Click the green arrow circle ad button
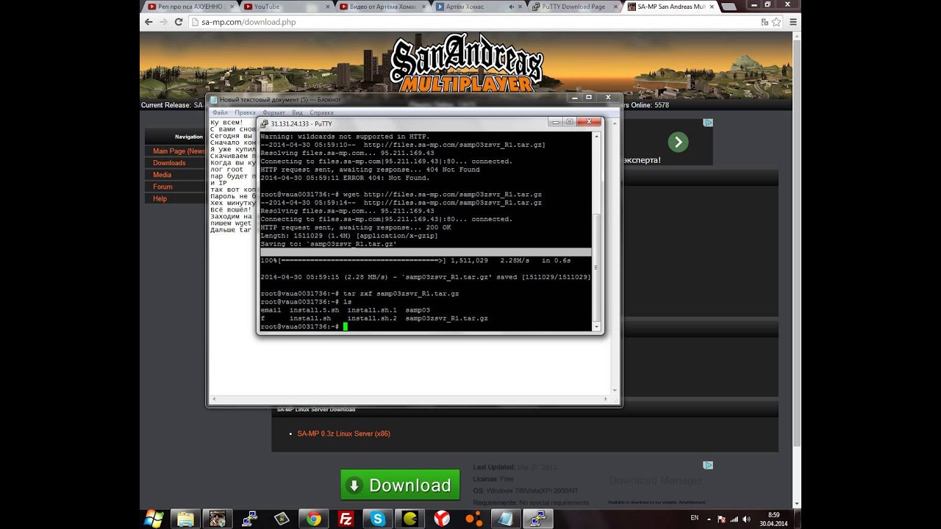Image resolution: width=941 pixels, height=529 pixels. point(678,142)
